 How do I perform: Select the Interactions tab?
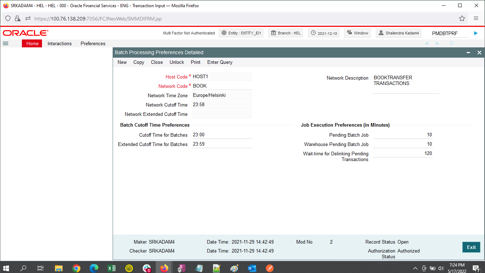coord(60,43)
